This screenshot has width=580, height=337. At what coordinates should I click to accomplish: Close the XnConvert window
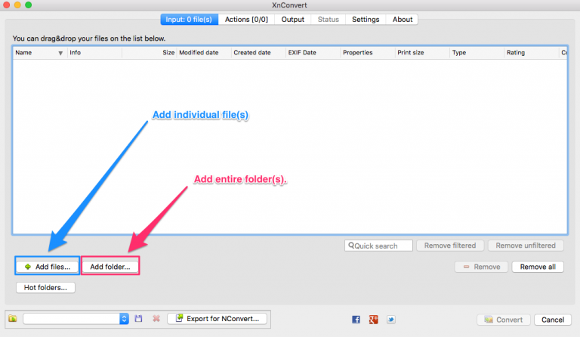point(6,5)
